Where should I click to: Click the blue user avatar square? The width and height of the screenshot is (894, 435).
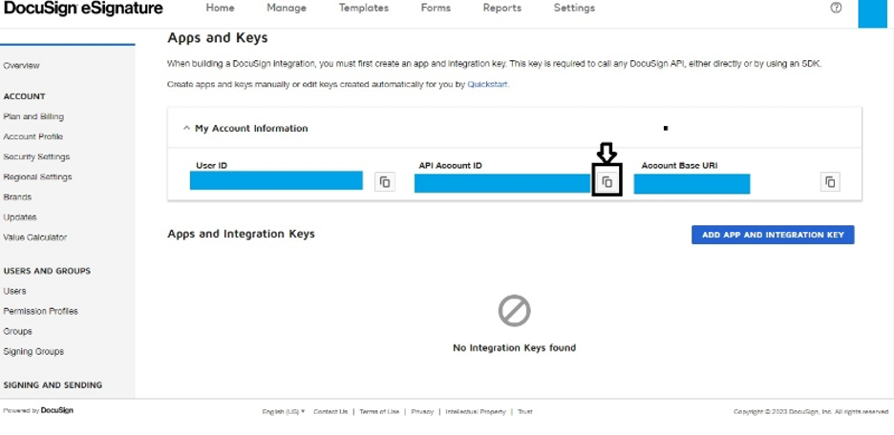click(x=873, y=13)
